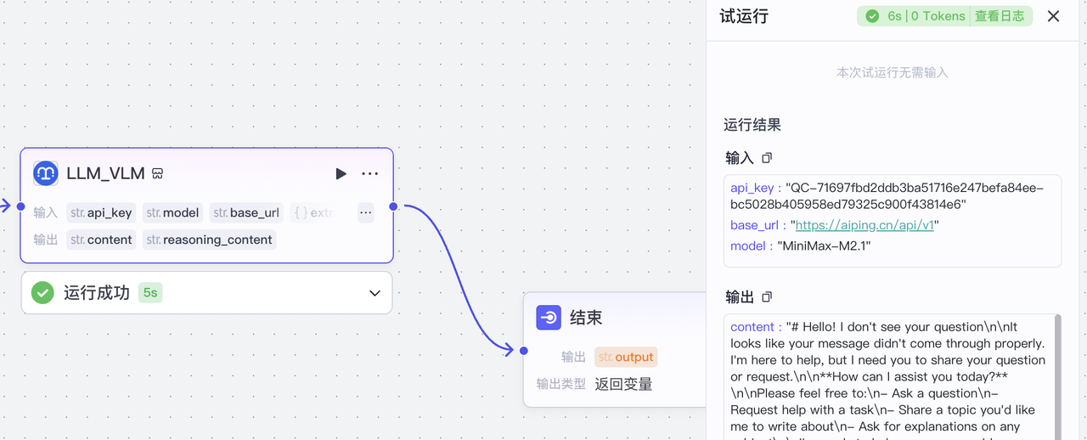Click the MiniMax-M2.1 model value
1087x440 pixels.
[x=824, y=245]
